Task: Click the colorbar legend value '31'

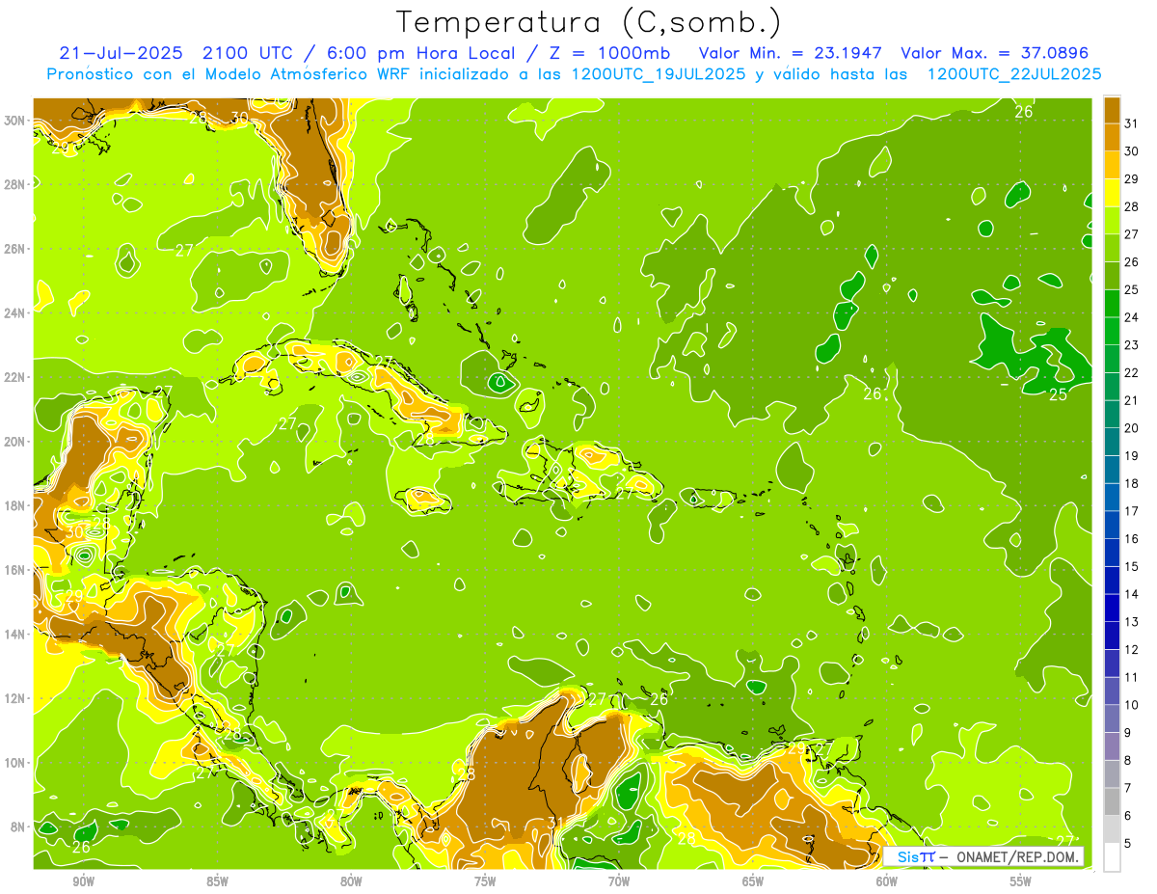Action: (1132, 123)
